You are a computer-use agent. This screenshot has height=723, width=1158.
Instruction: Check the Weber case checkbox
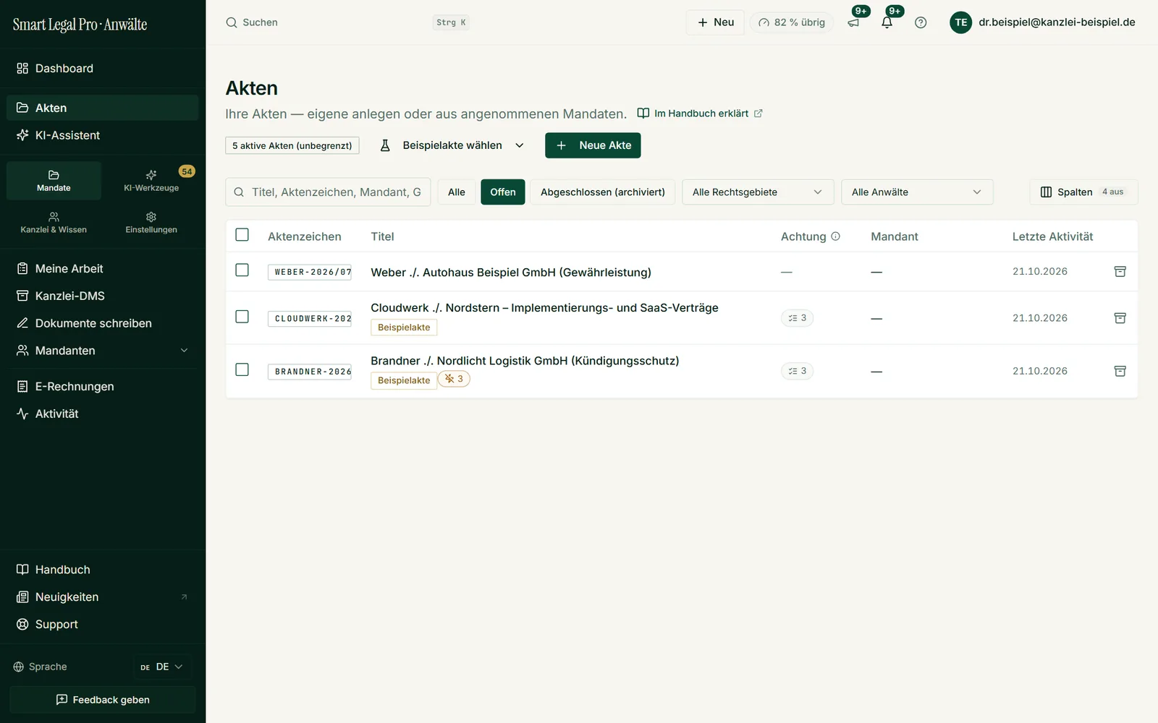pos(242,270)
